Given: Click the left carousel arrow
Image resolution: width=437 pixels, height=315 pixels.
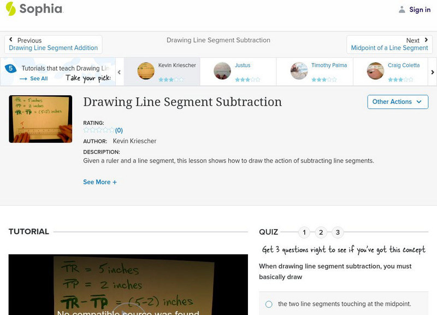Looking at the screenshot, I should [119, 72].
